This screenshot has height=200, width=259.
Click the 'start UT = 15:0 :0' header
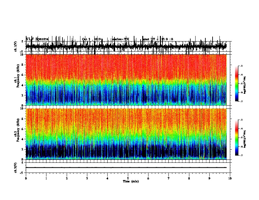pos(158,39)
